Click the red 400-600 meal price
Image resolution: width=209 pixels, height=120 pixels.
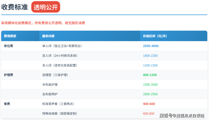pos(149,104)
